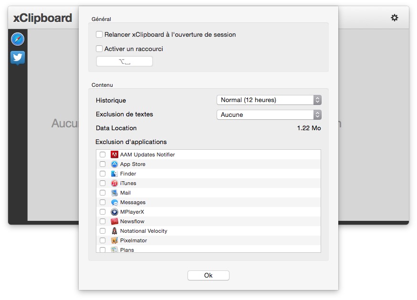Check the Activer un raccourci box
This screenshot has height=300, width=417.
click(99, 49)
